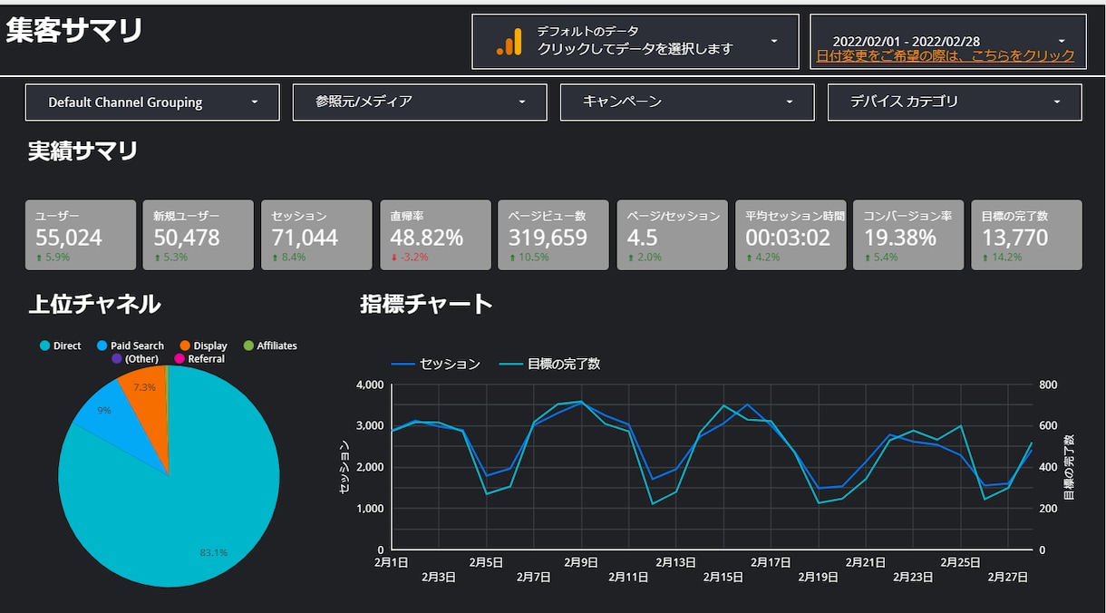Click the 日付変更をご希望の際は、こちらをクリック link
1106x613 pixels.
(946, 56)
